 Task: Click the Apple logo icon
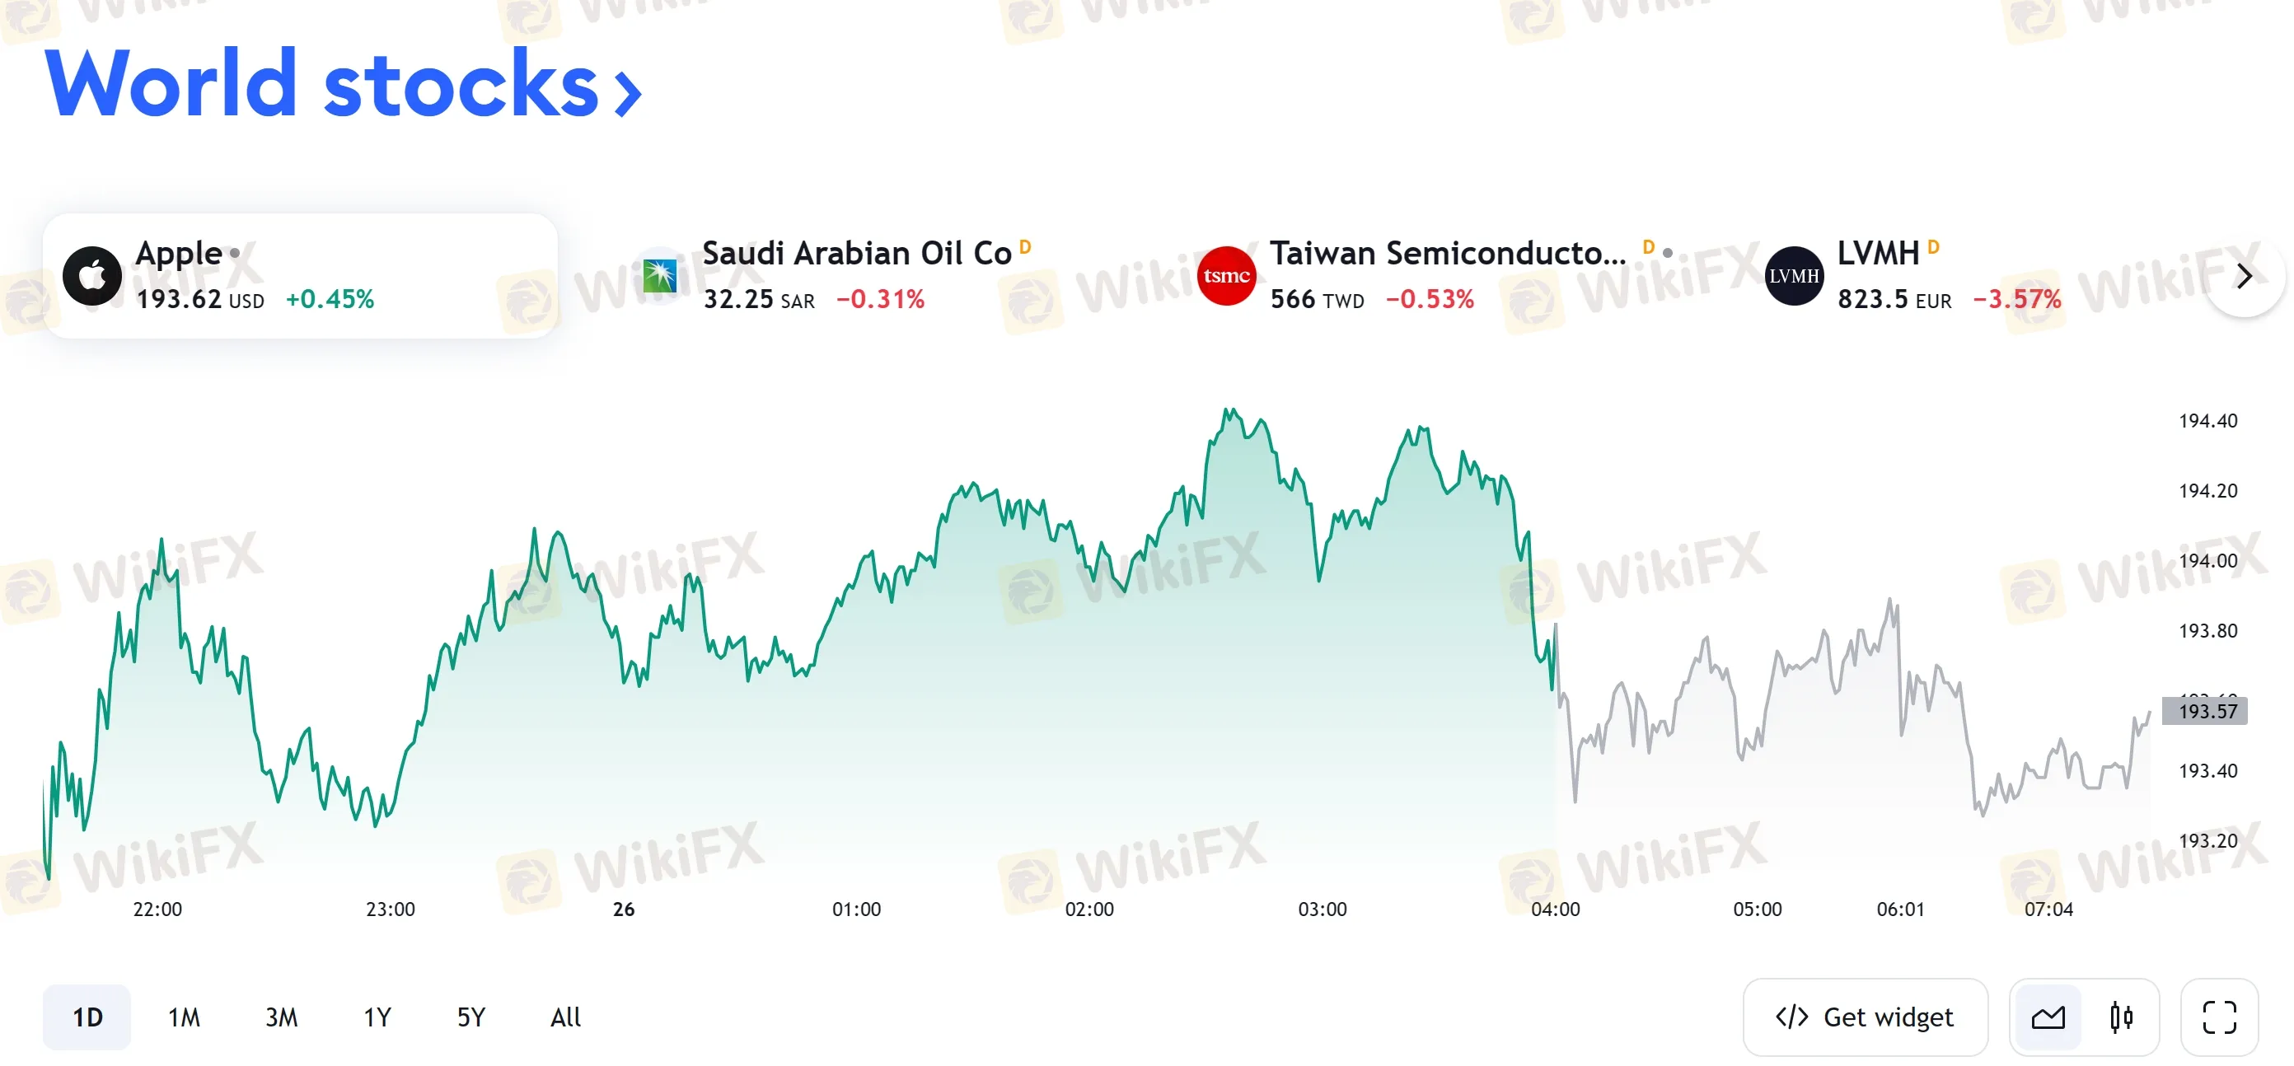91,275
